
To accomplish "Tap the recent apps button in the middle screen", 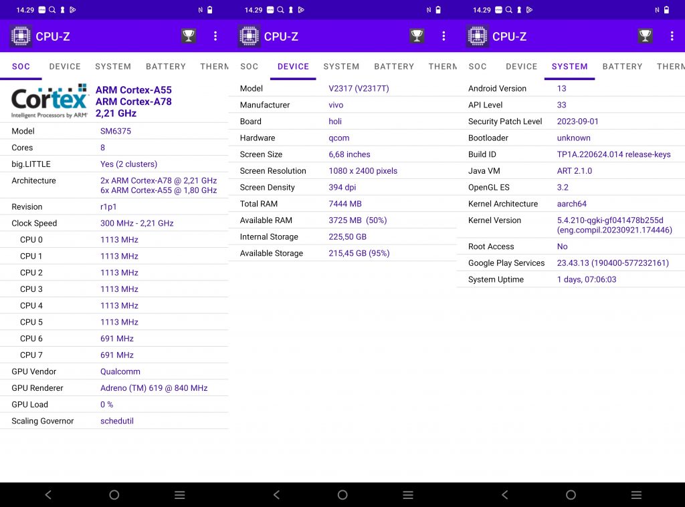I will (x=408, y=495).
